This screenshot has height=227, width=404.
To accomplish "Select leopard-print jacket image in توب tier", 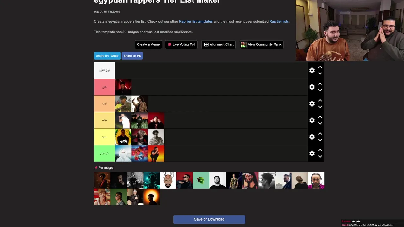I will click(x=140, y=104).
